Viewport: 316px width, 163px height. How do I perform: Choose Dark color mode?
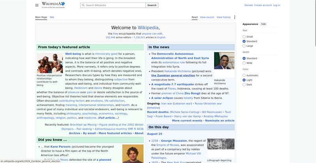[x=244, y=85]
